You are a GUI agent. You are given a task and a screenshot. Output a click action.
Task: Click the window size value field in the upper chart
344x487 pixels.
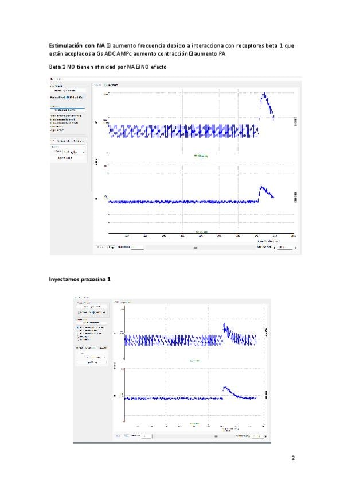(285, 248)
